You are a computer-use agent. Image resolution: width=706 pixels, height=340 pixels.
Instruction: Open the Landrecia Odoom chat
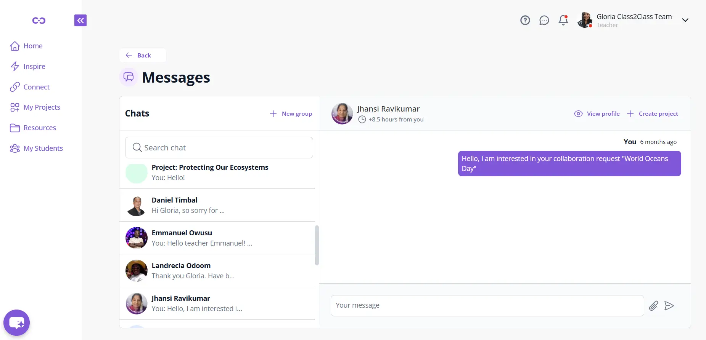coord(217,271)
